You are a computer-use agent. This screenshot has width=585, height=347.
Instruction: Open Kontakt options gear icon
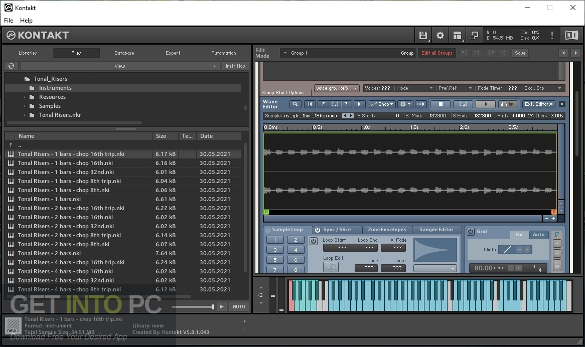click(x=440, y=36)
